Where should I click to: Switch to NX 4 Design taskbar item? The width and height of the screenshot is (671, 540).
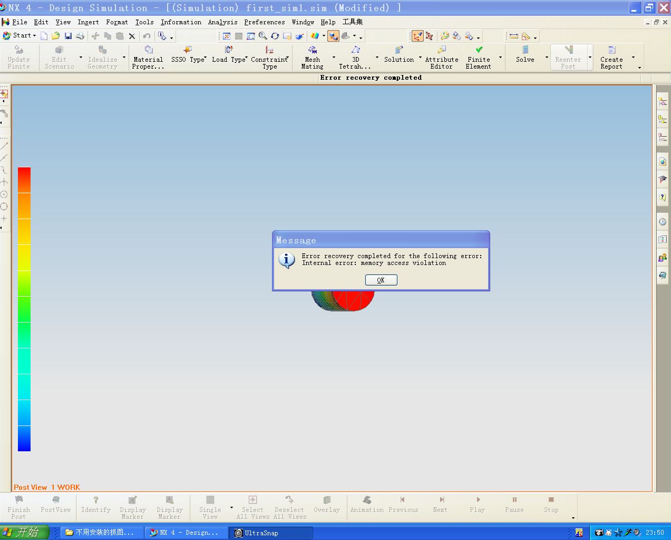[187, 533]
